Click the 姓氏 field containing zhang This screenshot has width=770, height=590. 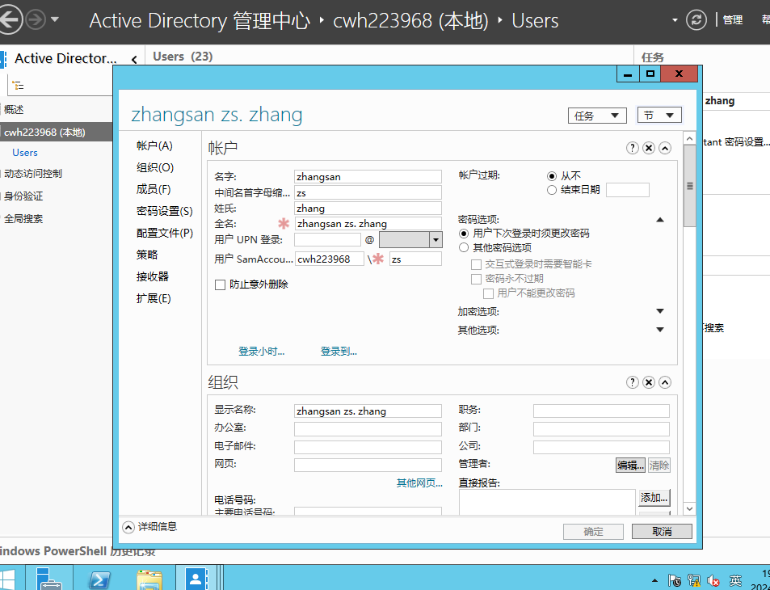tap(368, 209)
